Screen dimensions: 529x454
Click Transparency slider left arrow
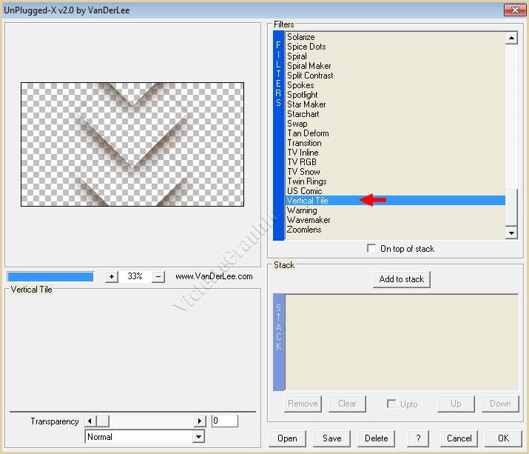click(x=91, y=421)
